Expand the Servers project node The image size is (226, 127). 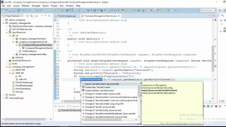click(x=4, y=95)
